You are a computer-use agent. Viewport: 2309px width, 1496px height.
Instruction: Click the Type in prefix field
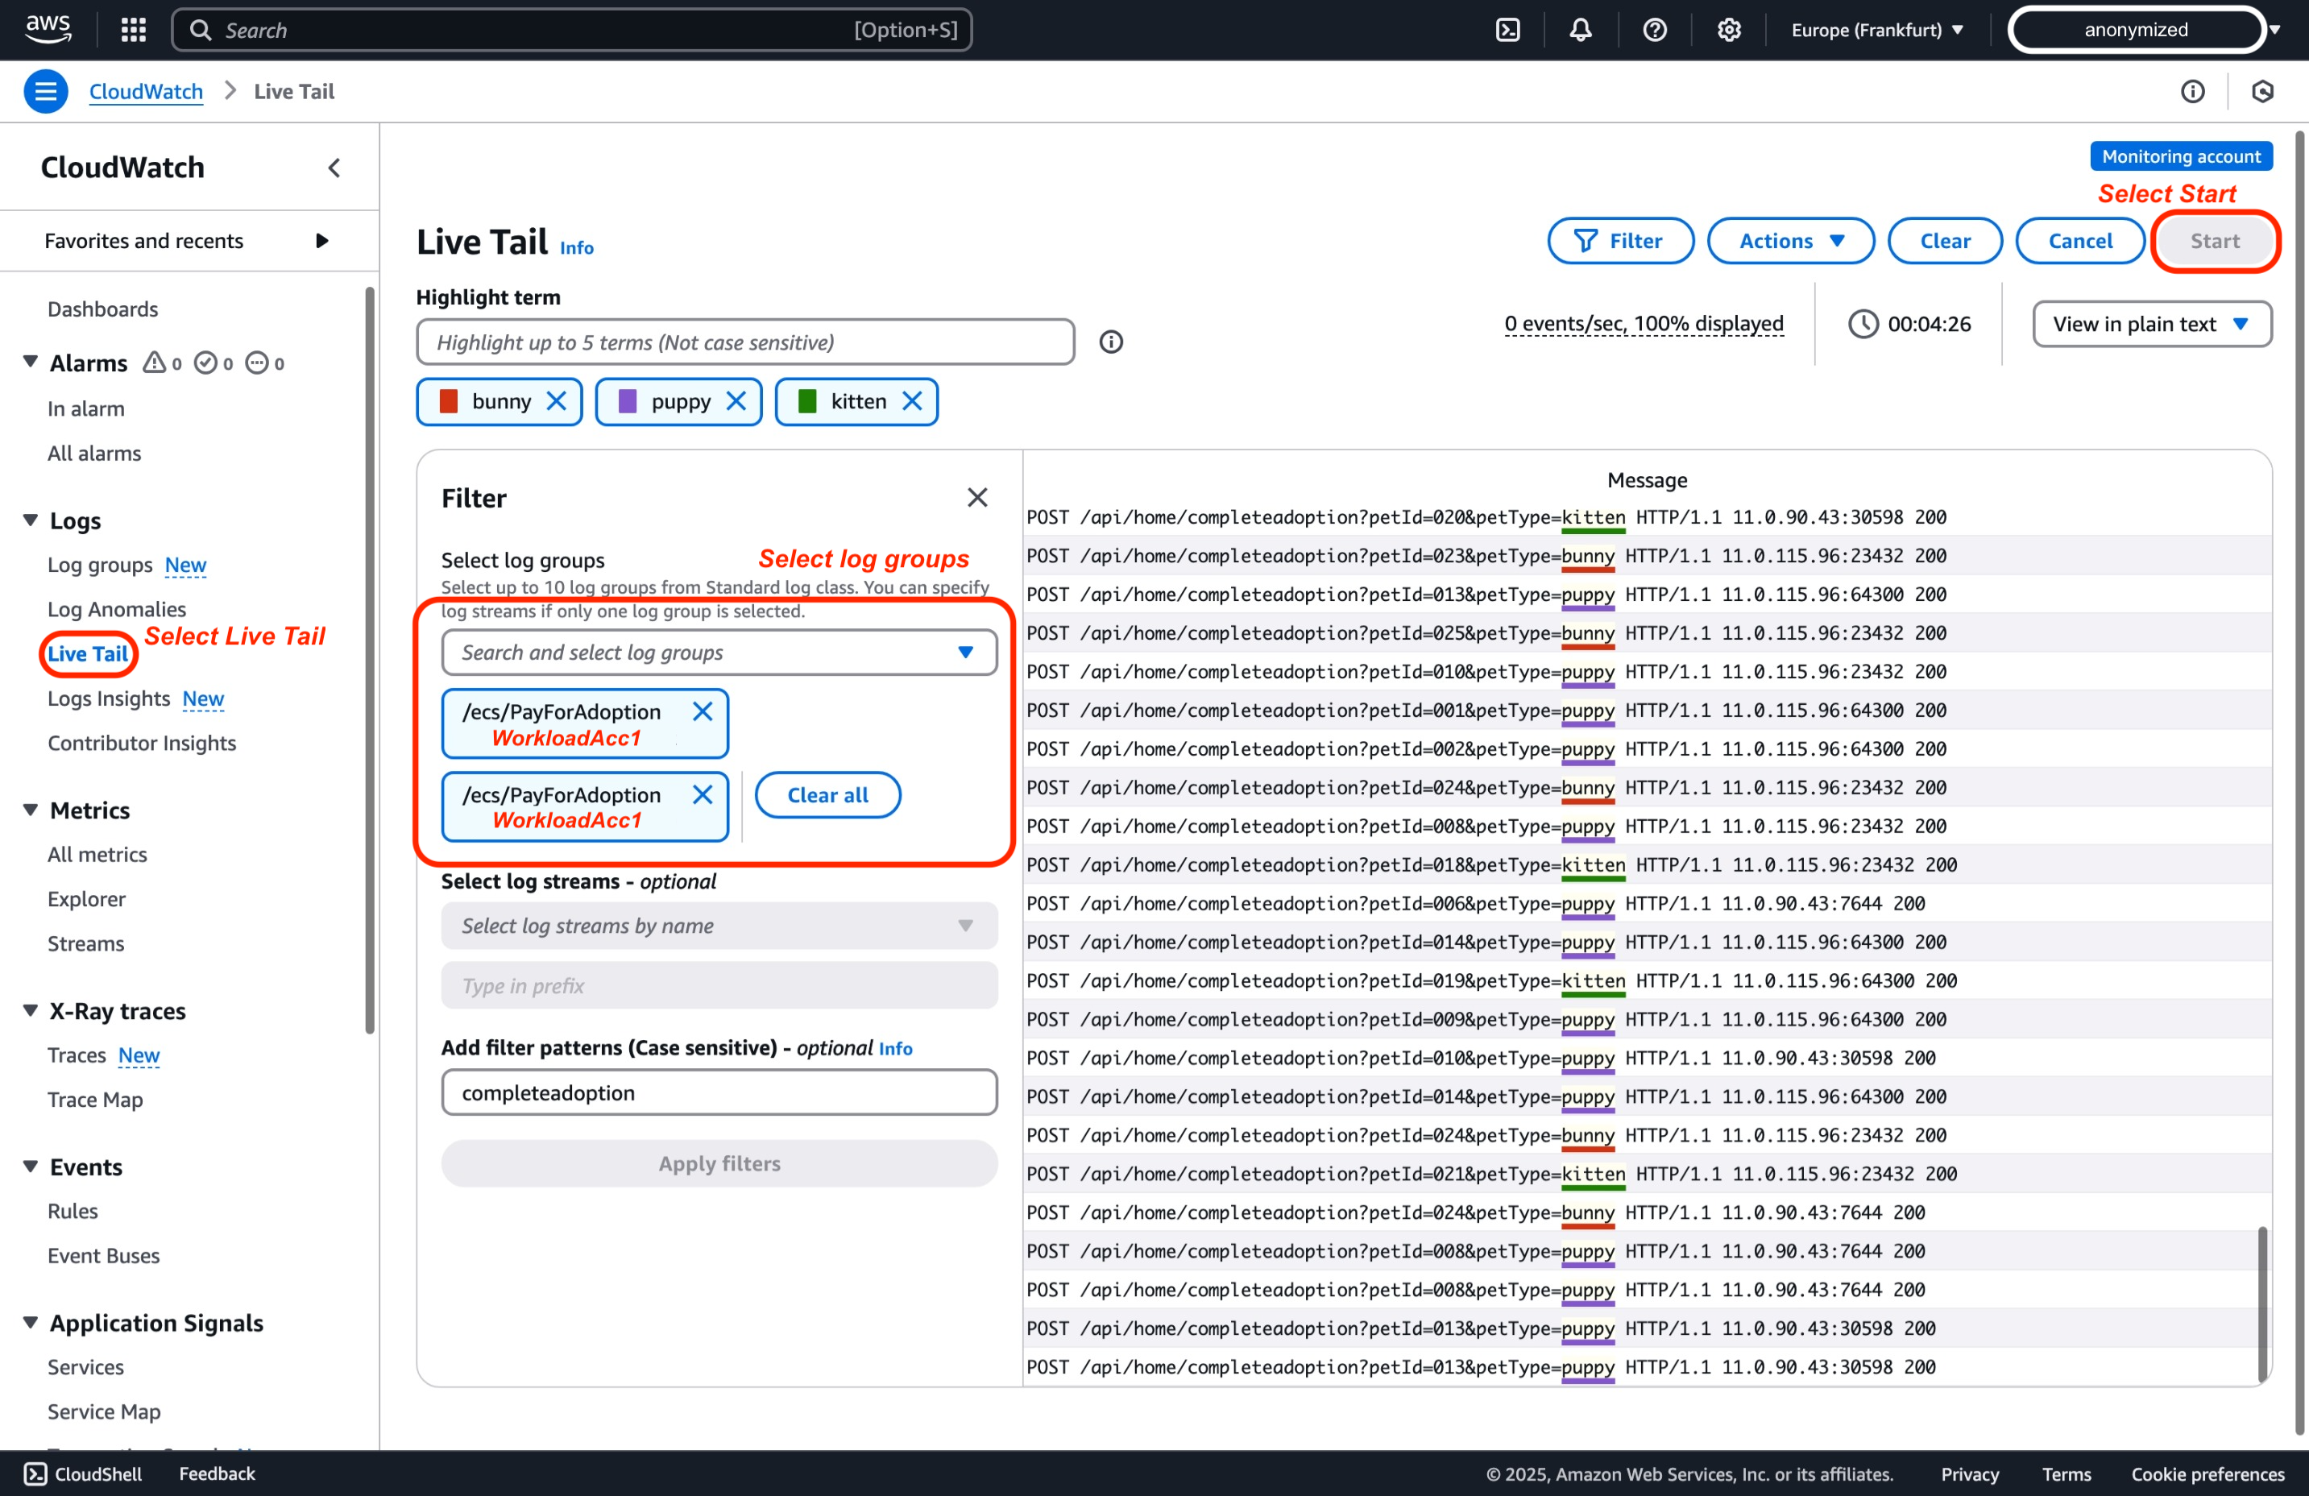coord(719,987)
